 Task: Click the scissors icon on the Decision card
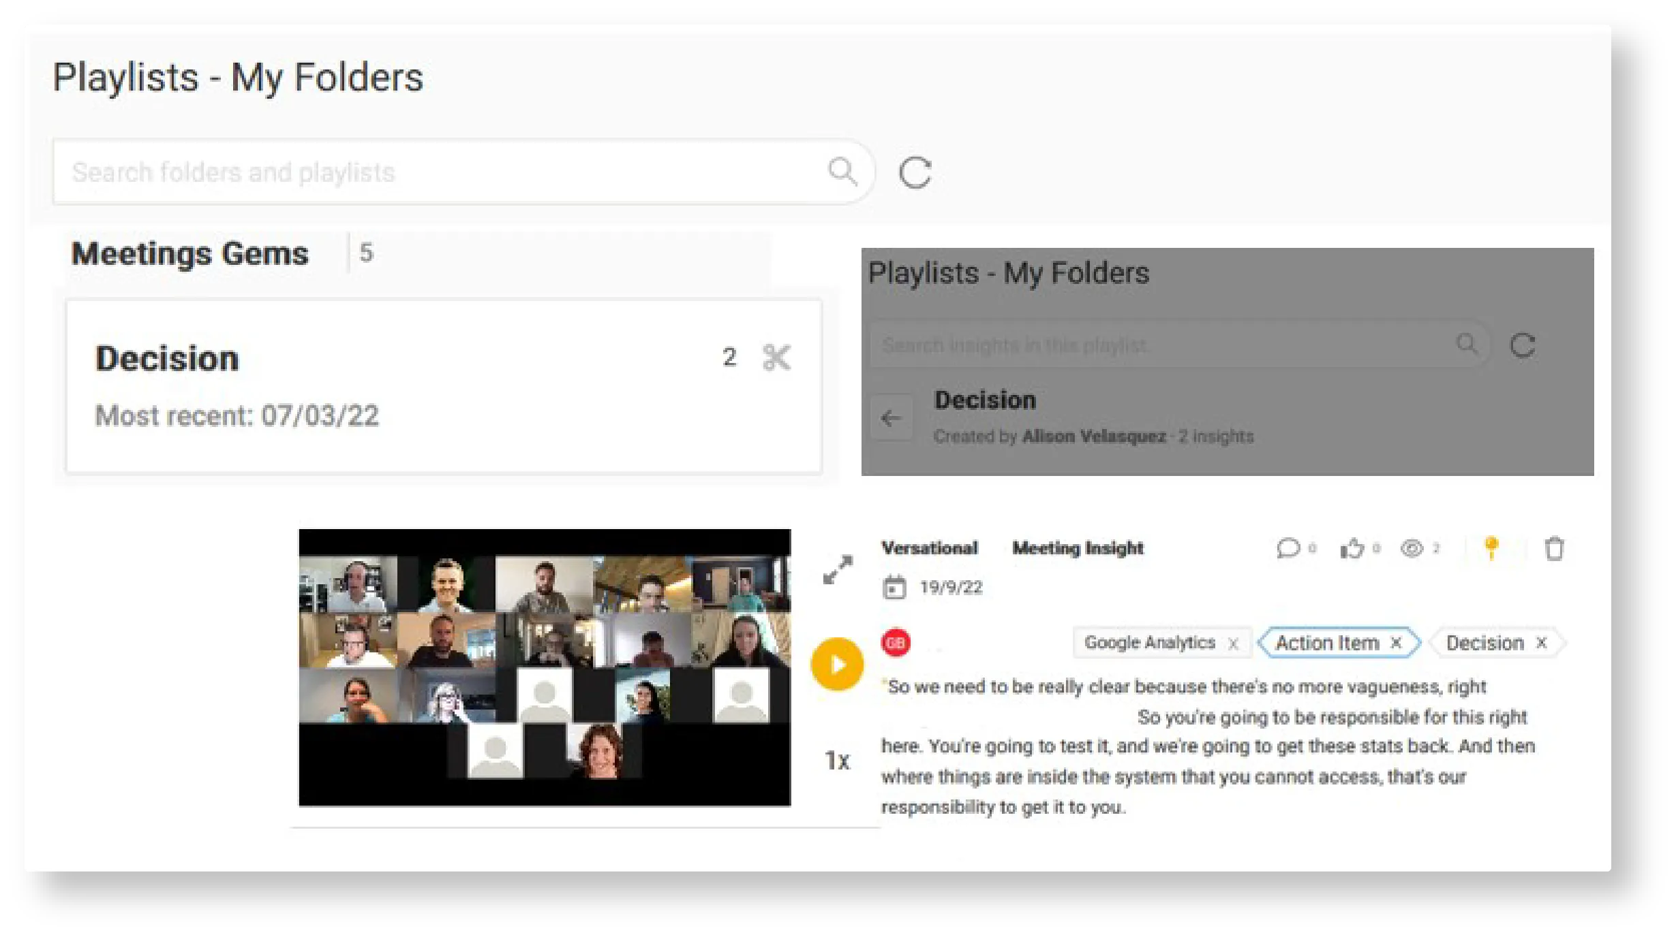[776, 357]
